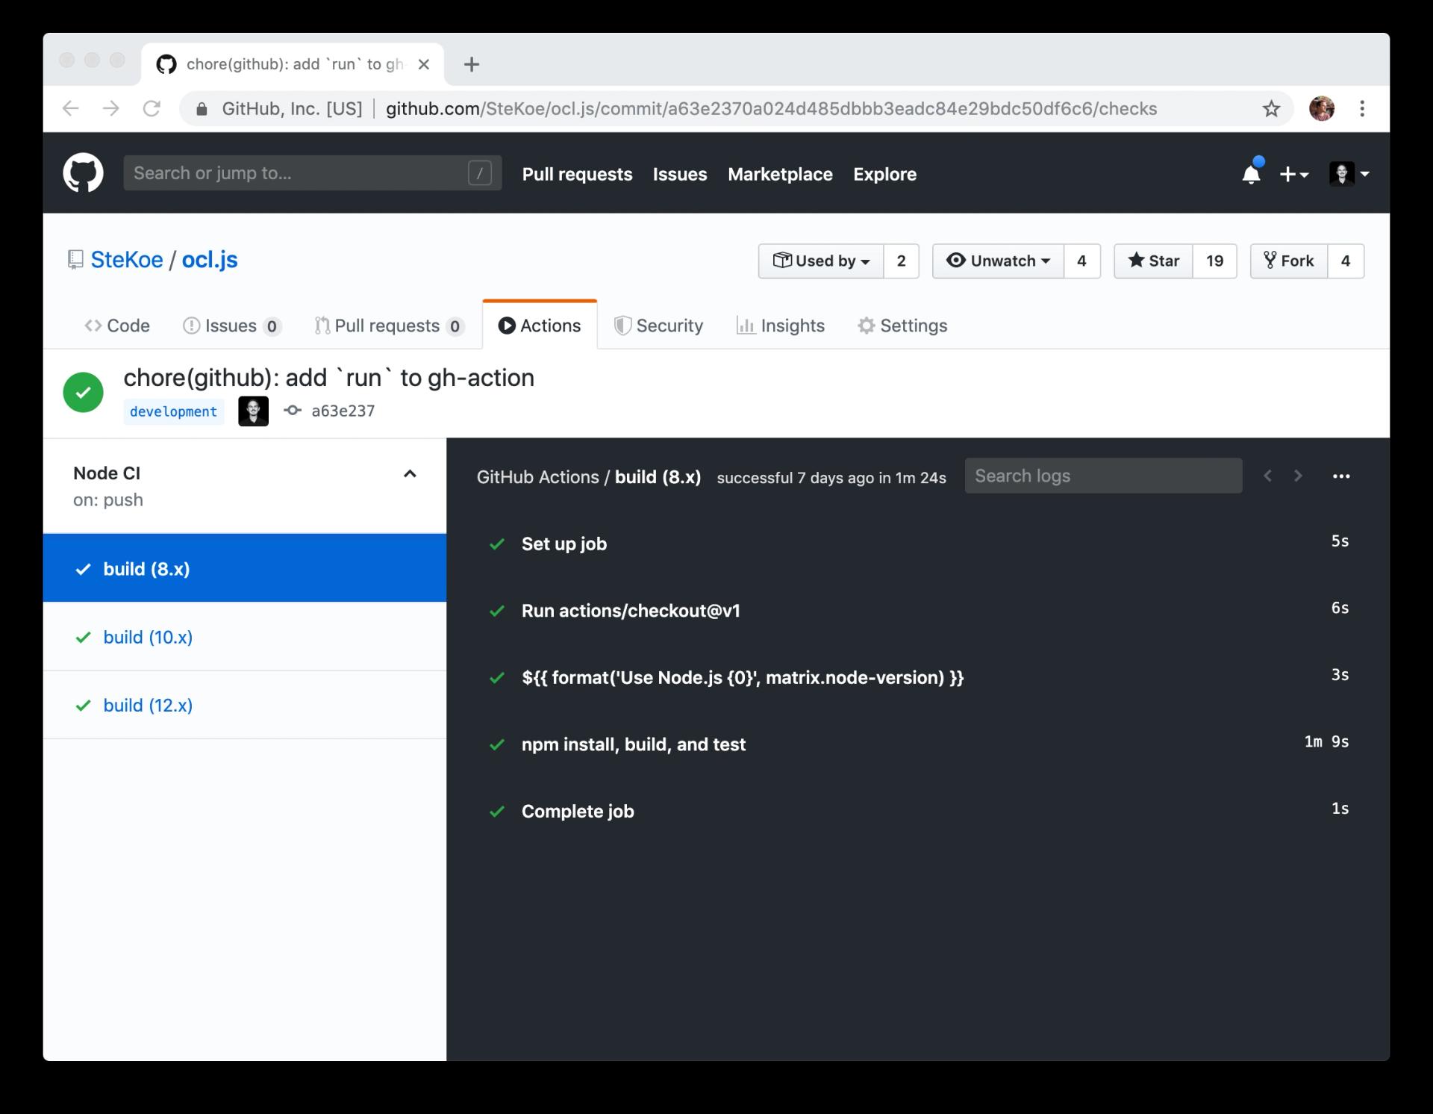The height and width of the screenshot is (1114, 1433).
Task: Go to the previous search result arrow
Action: 1267,476
